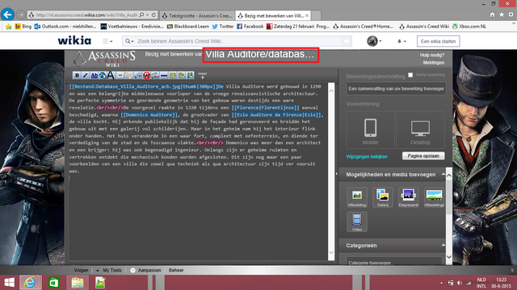Insert internal link with Ab icon
The width and height of the screenshot is (517, 290).
pos(95,75)
